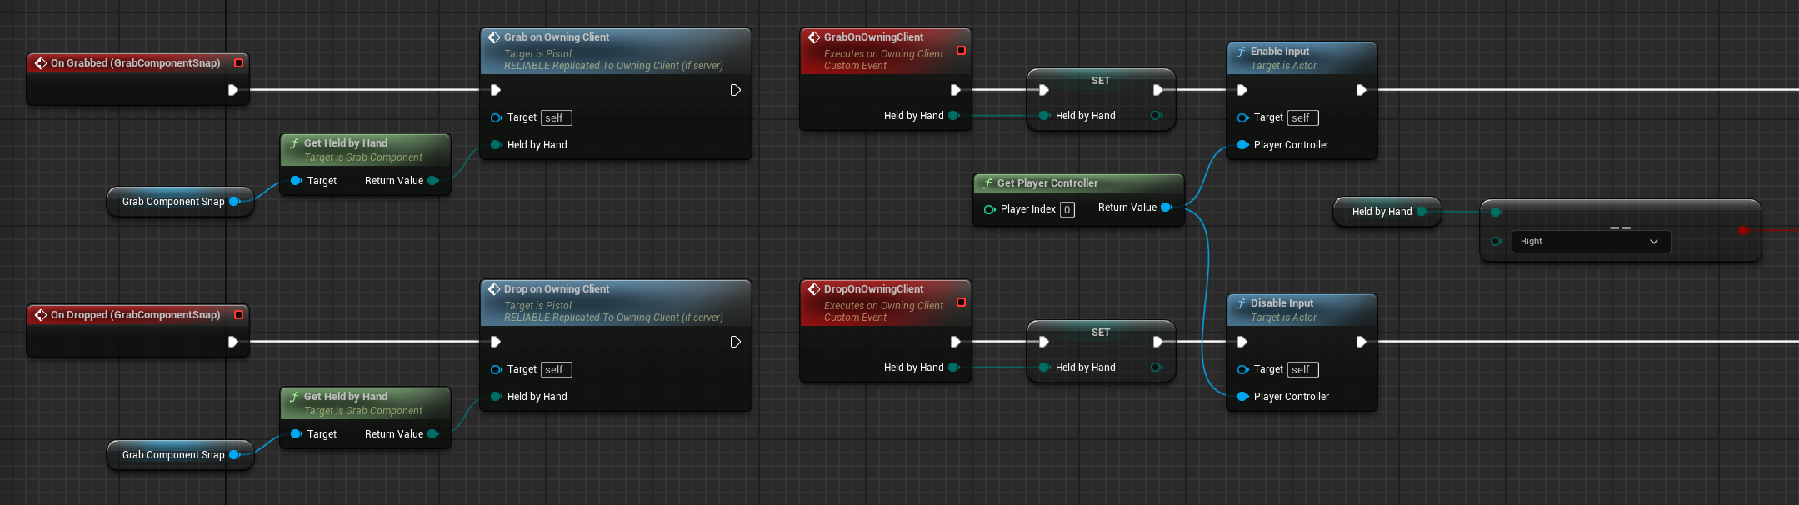
Task: Click Held by Hand output on DropOnOwningClient event
Action: coord(954,367)
